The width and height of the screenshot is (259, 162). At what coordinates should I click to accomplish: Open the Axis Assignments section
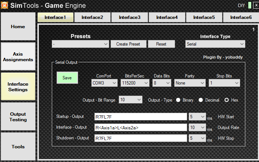tap(18, 57)
